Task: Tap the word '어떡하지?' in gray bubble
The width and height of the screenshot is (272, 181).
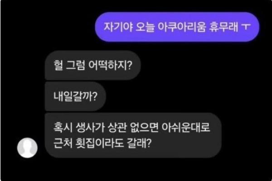Action: click(110, 65)
